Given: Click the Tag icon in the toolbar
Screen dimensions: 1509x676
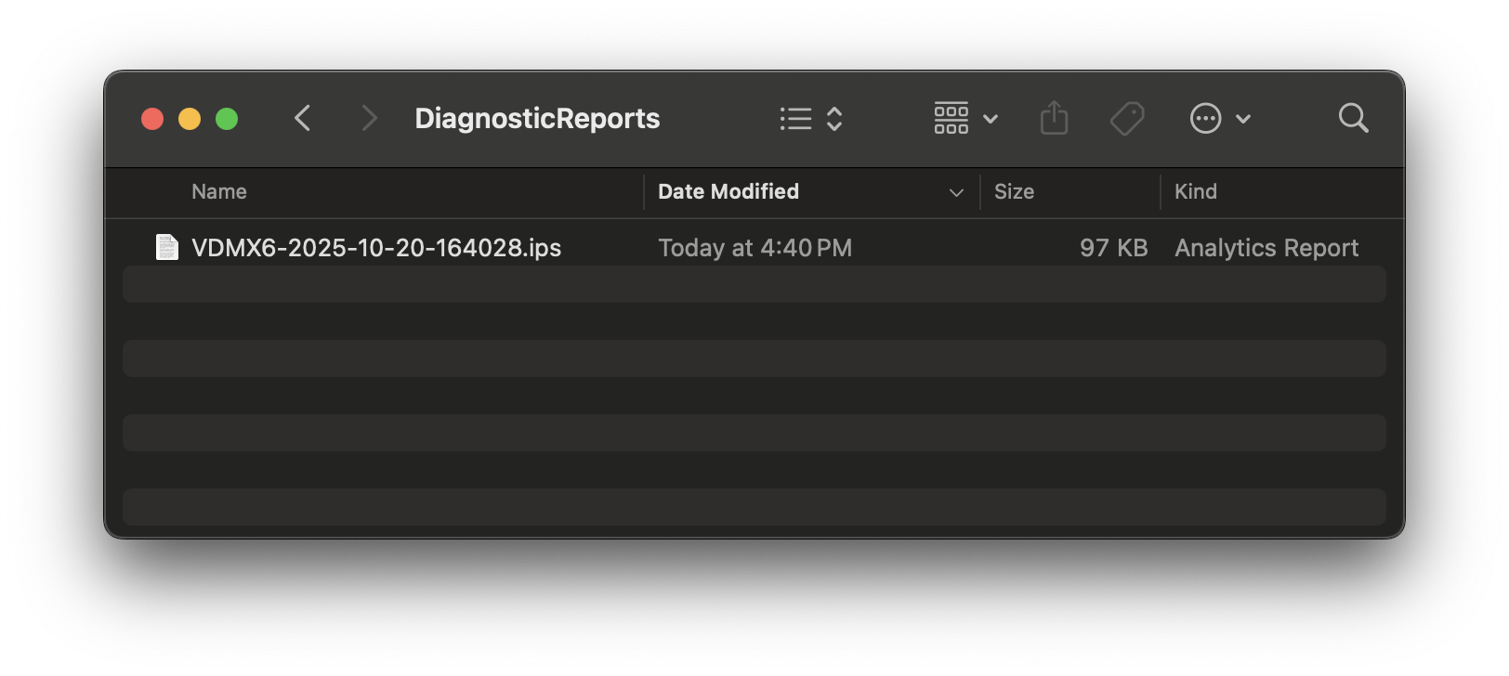Looking at the screenshot, I should 1127,118.
